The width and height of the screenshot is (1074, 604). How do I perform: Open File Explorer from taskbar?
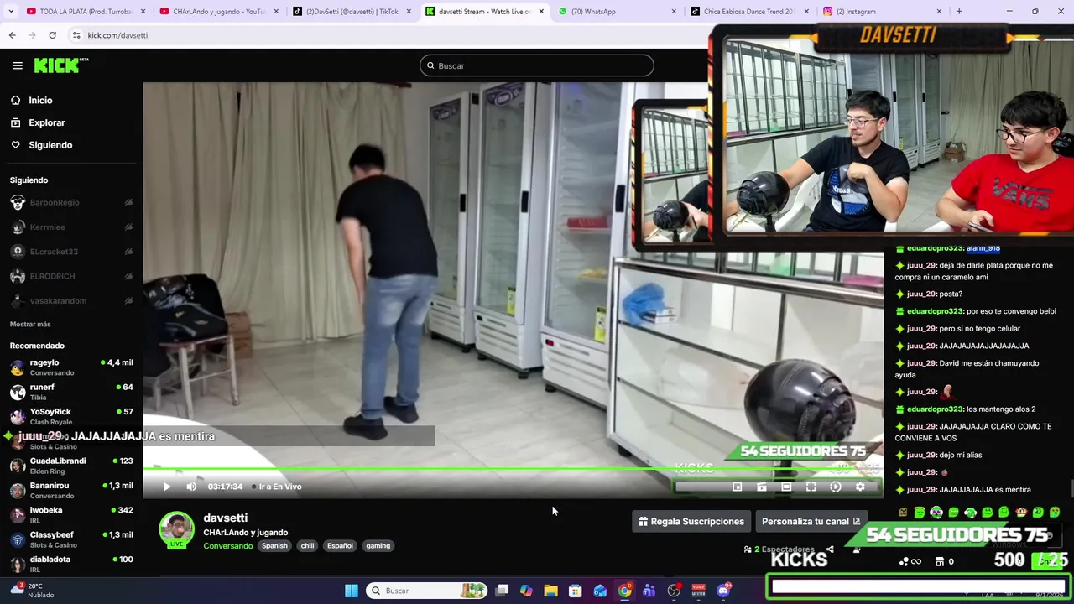tap(550, 591)
